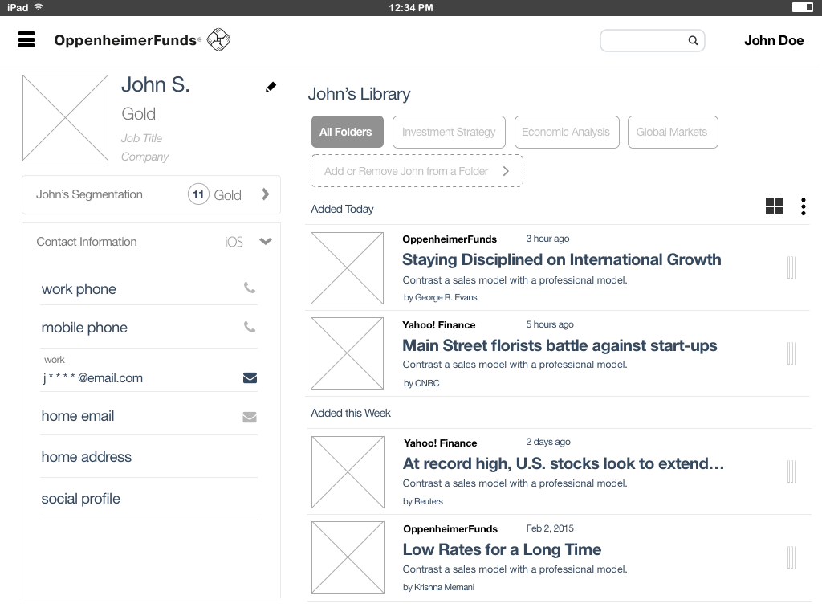Tap the Feb 2, 2015 date

pos(550,528)
